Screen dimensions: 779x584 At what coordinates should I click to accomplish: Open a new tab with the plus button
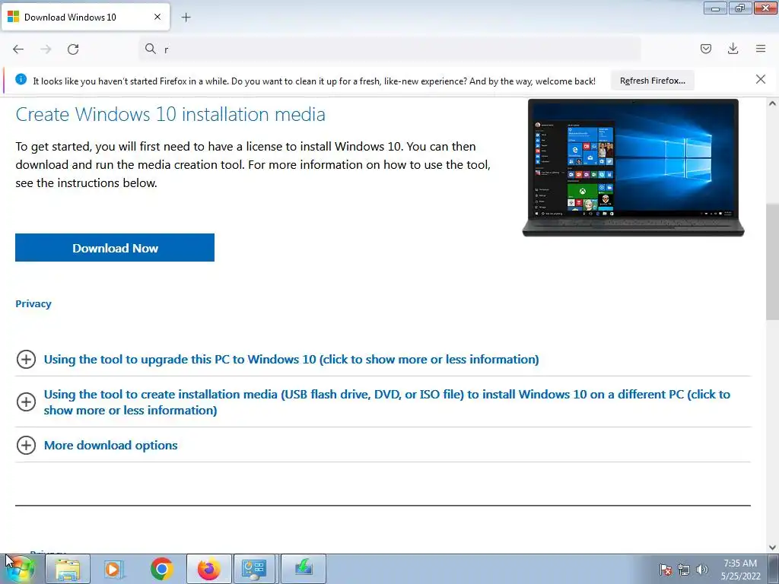click(186, 17)
